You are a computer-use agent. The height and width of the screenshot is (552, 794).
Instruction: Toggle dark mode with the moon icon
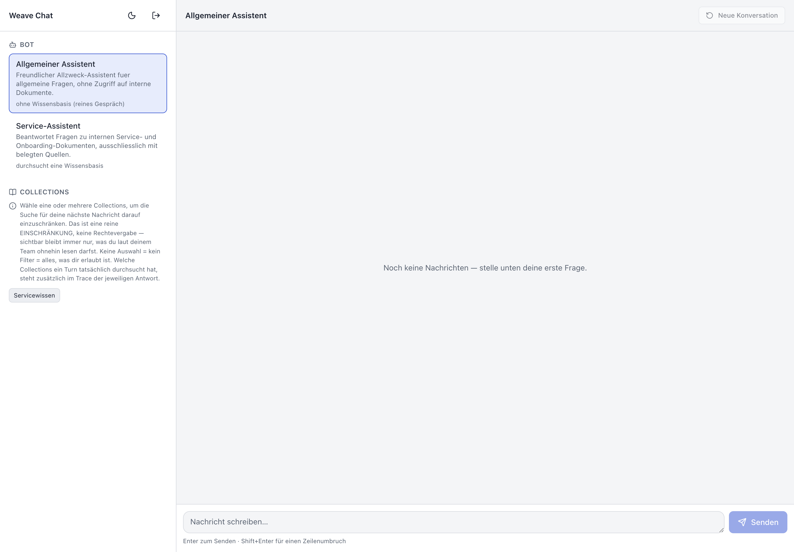coord(132,15)
